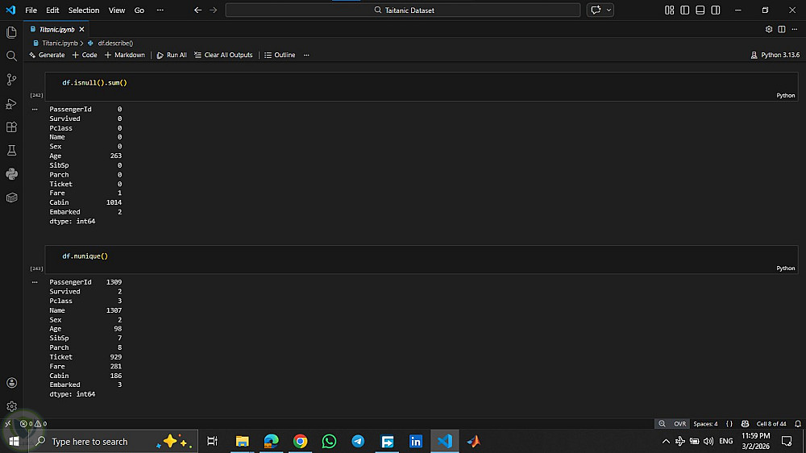806x453 pixels.
Task: Open the Extensions view
Action: pos(11,127)
